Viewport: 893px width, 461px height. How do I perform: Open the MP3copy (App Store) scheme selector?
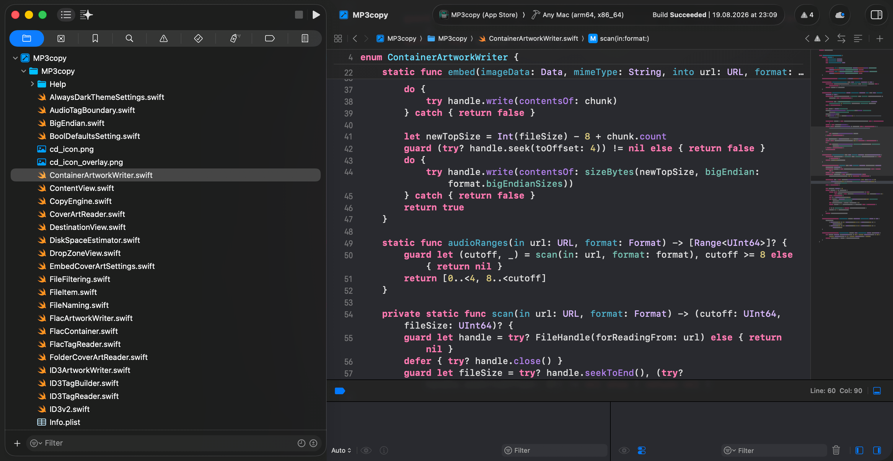pos(479,15)
